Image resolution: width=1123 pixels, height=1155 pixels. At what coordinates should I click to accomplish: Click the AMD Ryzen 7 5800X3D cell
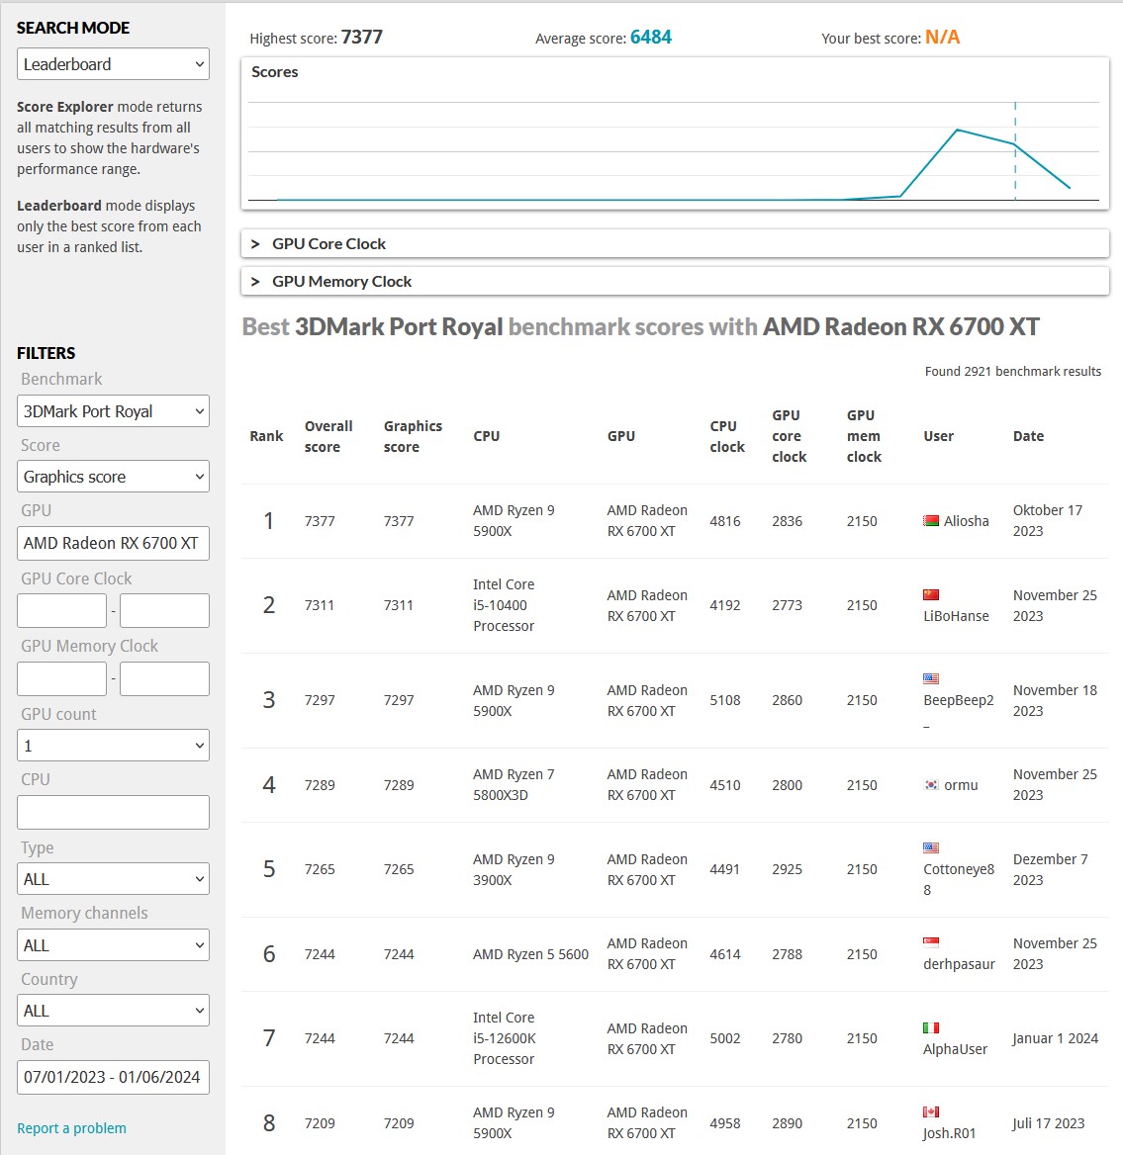point(514,785)
